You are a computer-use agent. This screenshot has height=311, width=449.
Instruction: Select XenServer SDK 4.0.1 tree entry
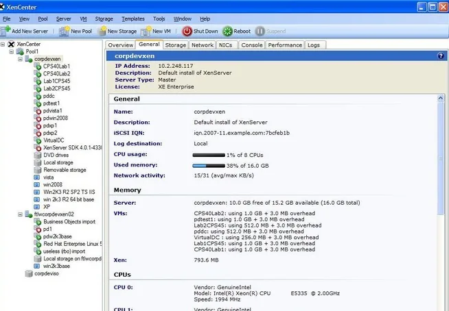coord(72,148)
